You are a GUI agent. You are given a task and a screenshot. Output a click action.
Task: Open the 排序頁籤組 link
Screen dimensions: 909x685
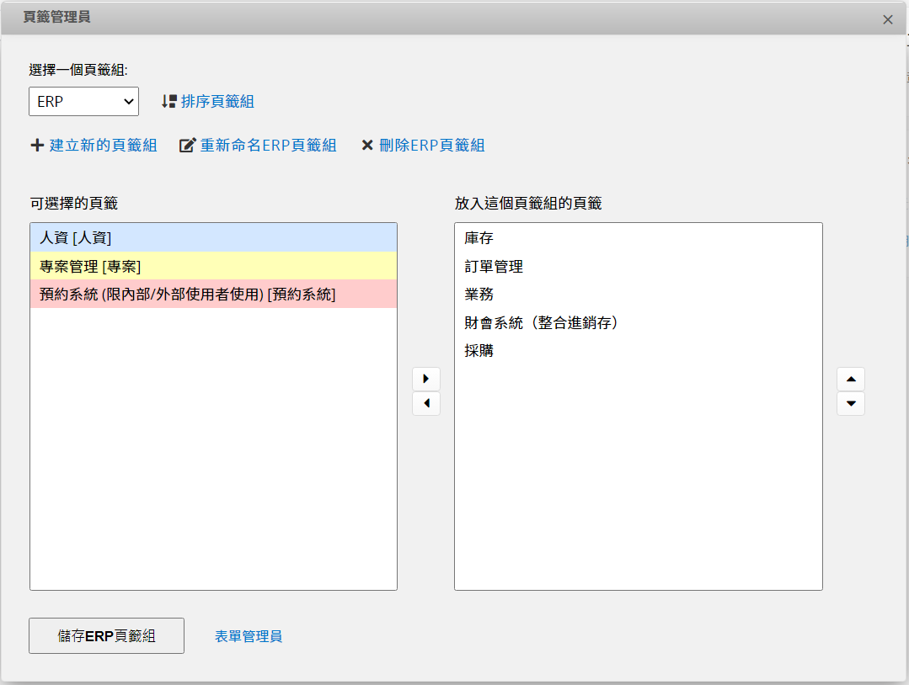tap(217, 101)
